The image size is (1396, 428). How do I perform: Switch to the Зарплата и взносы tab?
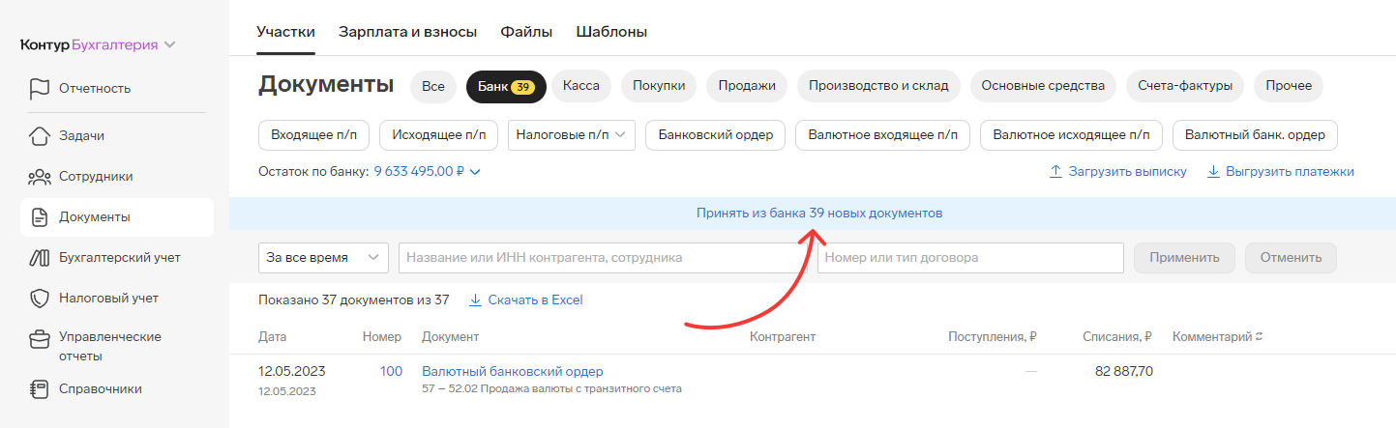point(407,32)
